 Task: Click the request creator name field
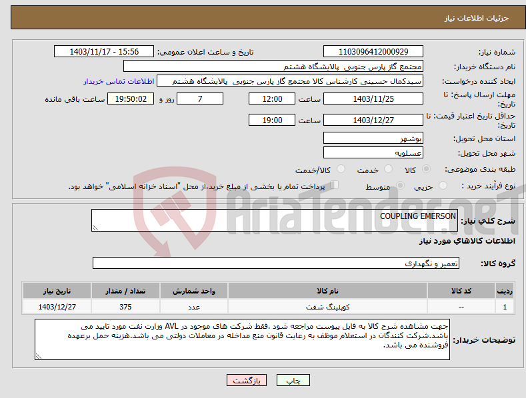[x=290, y=81]
